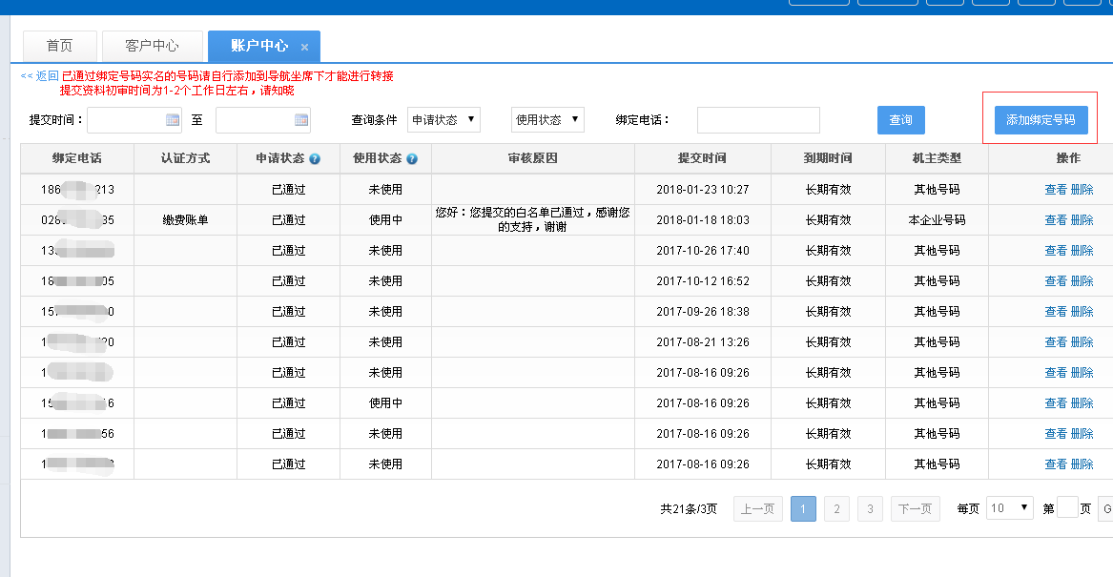The width and height of the screenshot is (1113, 577).
Task: Click help icon beside 申请状态 column header
Action: pyautogui.click(x=315, y=159)
